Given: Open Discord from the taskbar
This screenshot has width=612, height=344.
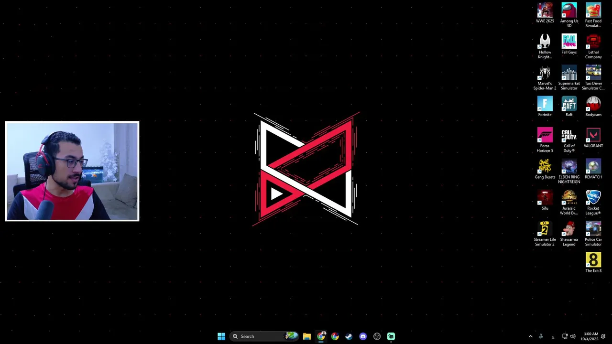Looking at the screenshot, I should (x=363, y=336).
